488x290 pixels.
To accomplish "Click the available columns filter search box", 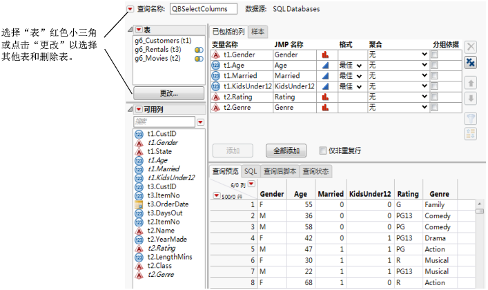I will coord(164,122).
